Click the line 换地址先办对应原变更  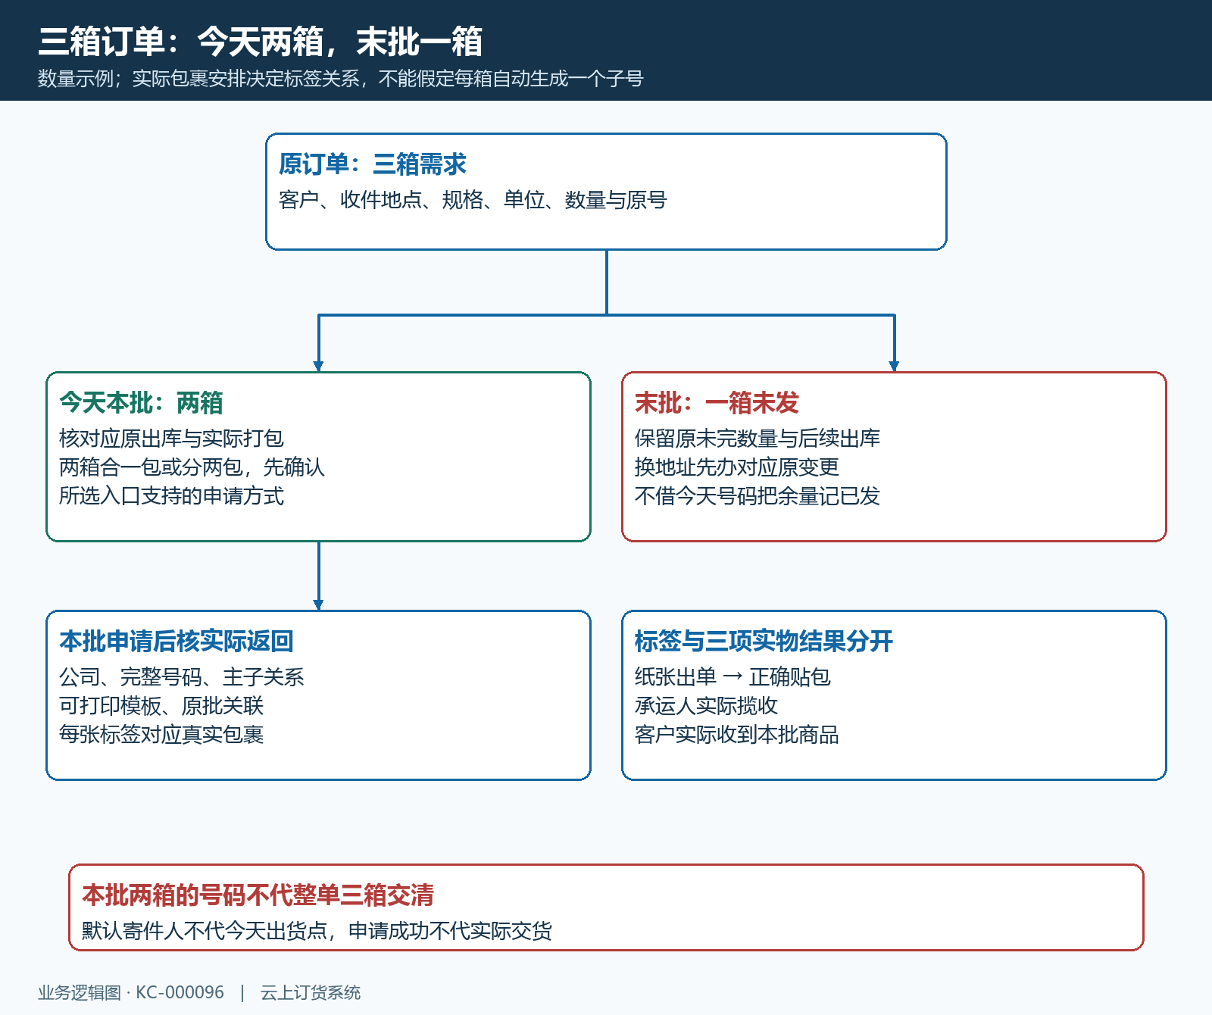737,467
